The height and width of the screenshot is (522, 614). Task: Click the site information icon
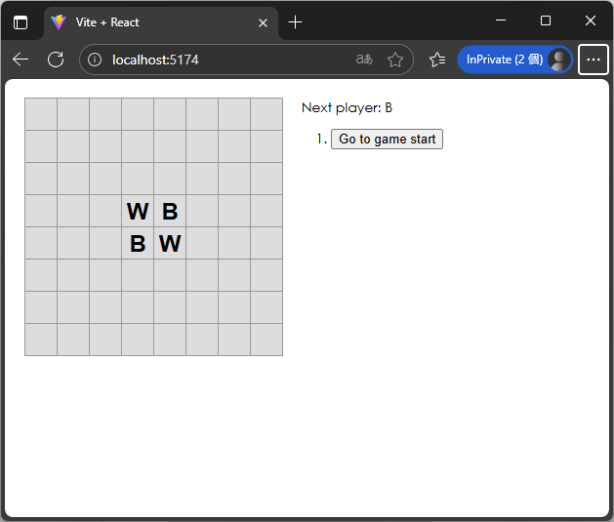(x=95, y=60)
